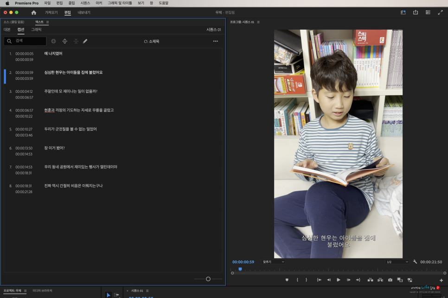Click the Quick Export share icon
Image resolution: width=448 pixels, height=298 pixels.
pos(416,13)
